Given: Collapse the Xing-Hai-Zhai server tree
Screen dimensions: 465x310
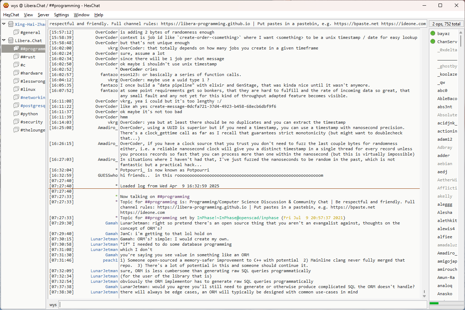Looking at the screenshot, I should [x=4, y=24].
